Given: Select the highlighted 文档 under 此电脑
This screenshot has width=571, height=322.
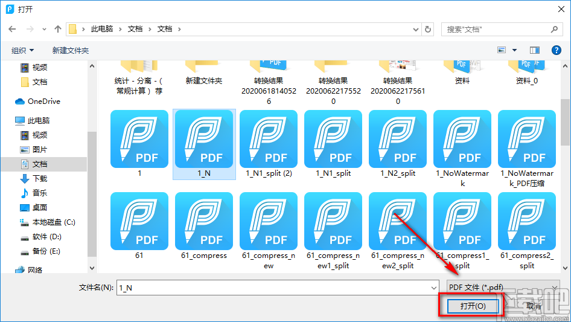Looking at the screenshot, I should [x=43, y=164].
